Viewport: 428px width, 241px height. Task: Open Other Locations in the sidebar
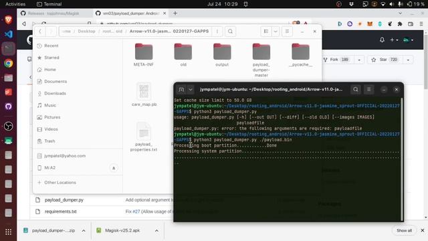pos(60,182)
